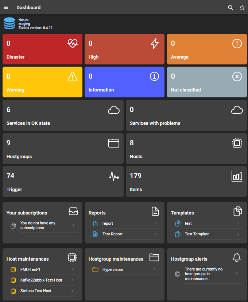248x302 pixels.
Task: Open Services with problems card
Action: click(186, 115)
